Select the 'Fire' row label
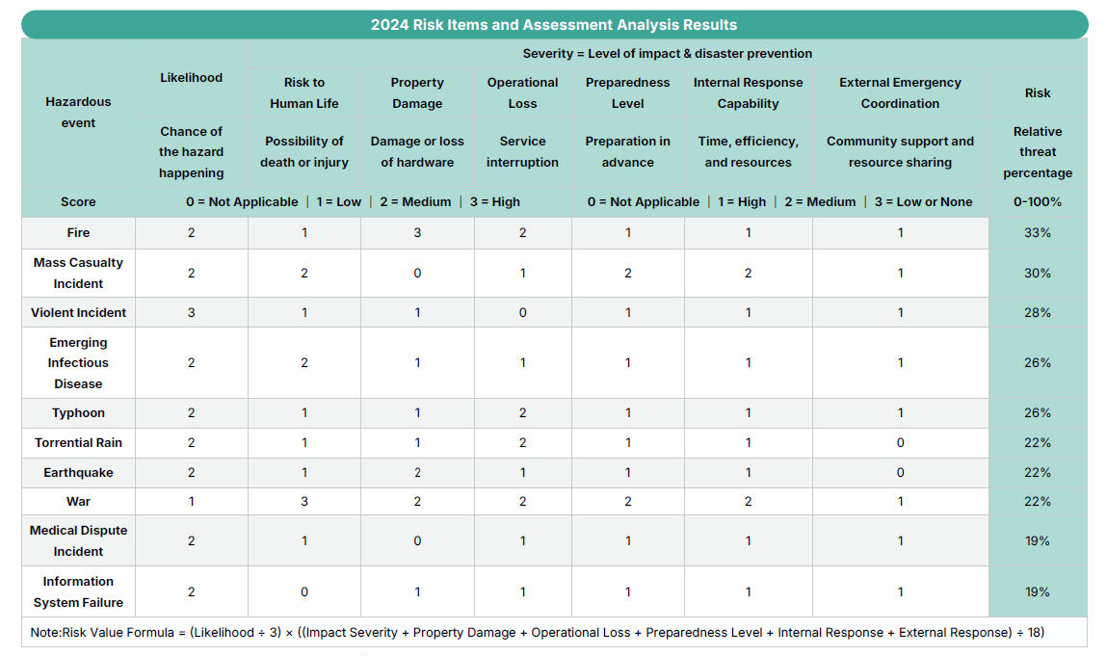The height and width of the screenshot is (656, 1107). (78, 233)
